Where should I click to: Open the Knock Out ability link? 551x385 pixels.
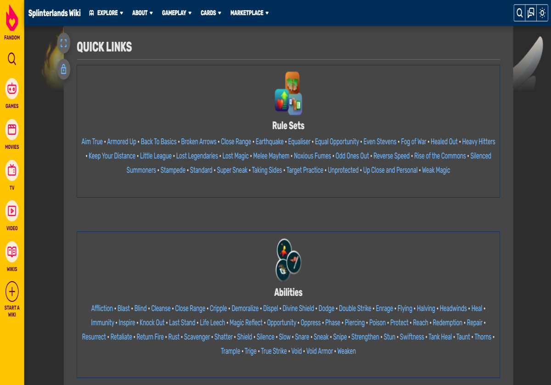point(152,323)
